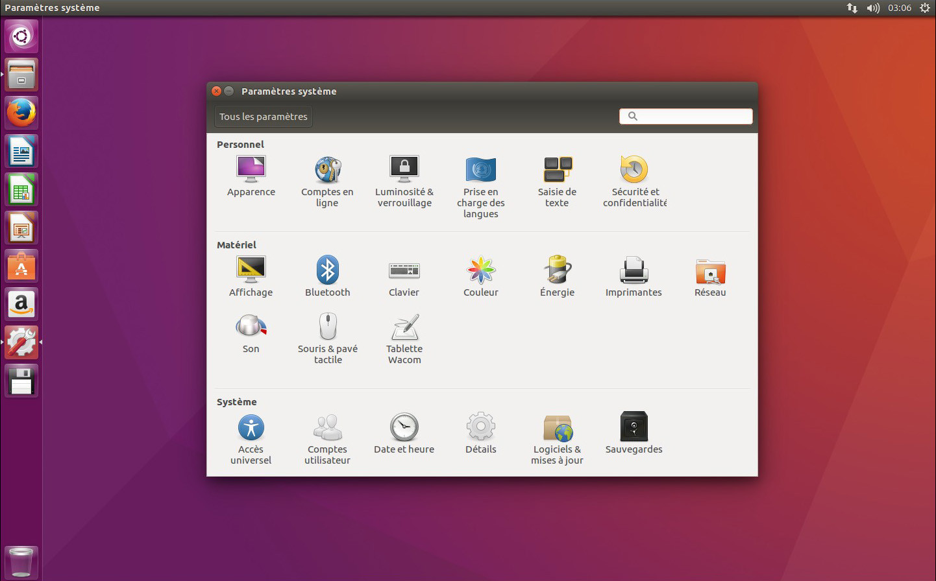This screenshot has width=936, height=581.
Task: Open Prise en charge des langues
Action: [481, 187]
